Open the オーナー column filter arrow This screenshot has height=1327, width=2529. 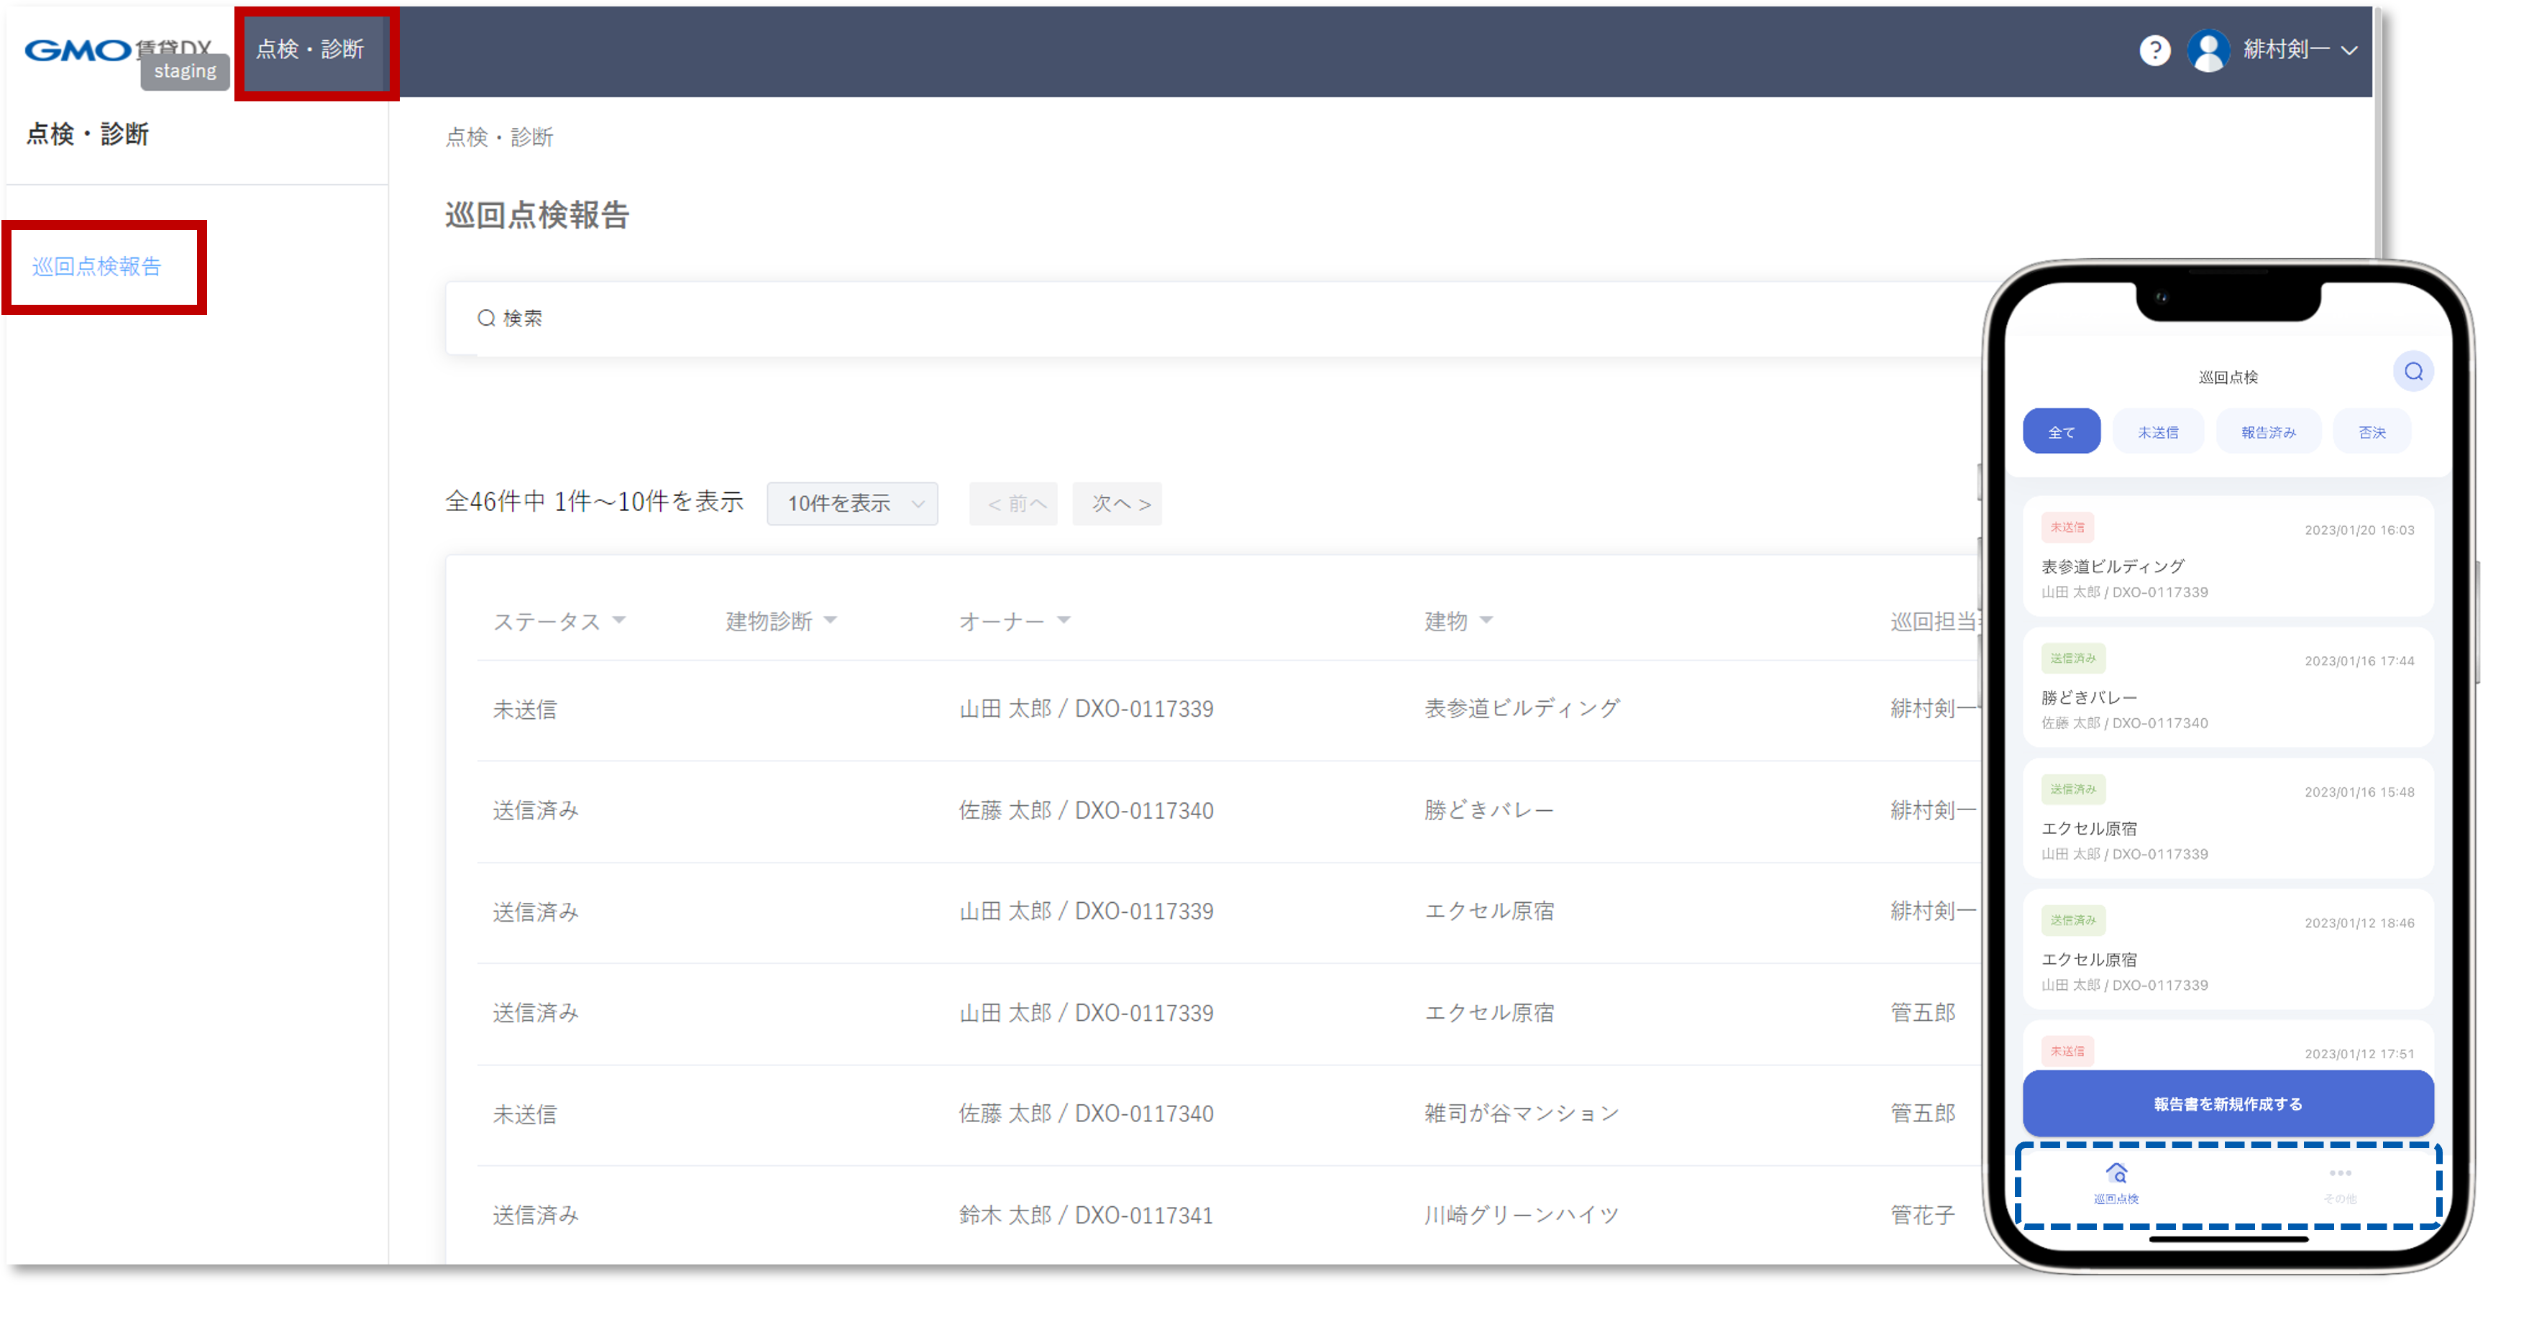point(1064,620)
